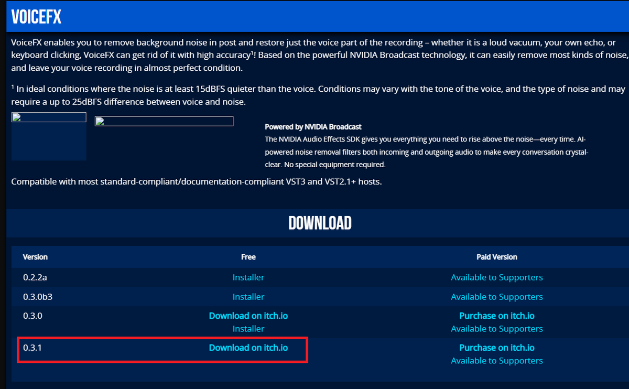Follow 0.3.0 Download on itch.io link
Viewport: 629px width, 389px height.
[248, 316]
